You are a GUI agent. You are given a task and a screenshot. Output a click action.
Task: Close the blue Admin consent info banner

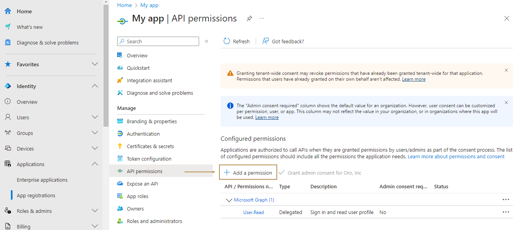click(x=506, y=103)
